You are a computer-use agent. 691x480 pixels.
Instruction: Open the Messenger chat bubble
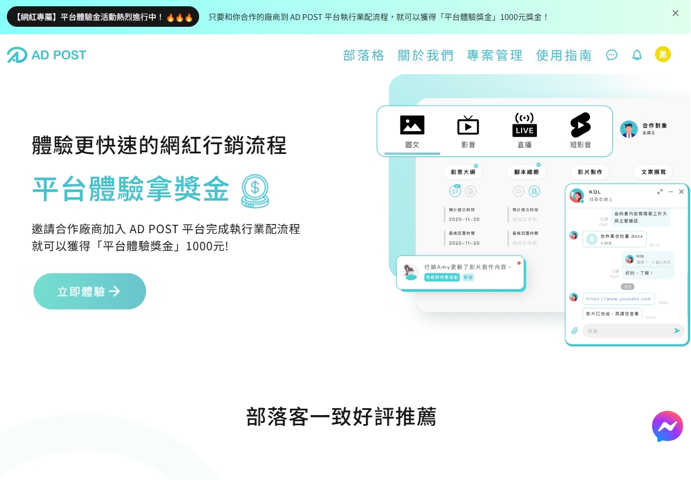[x=668, y=426]
